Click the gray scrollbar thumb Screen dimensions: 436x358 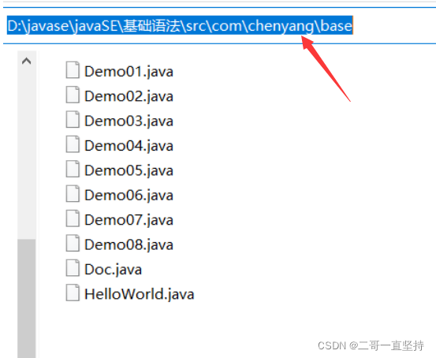pyautogui.click(x=27, y=298)
